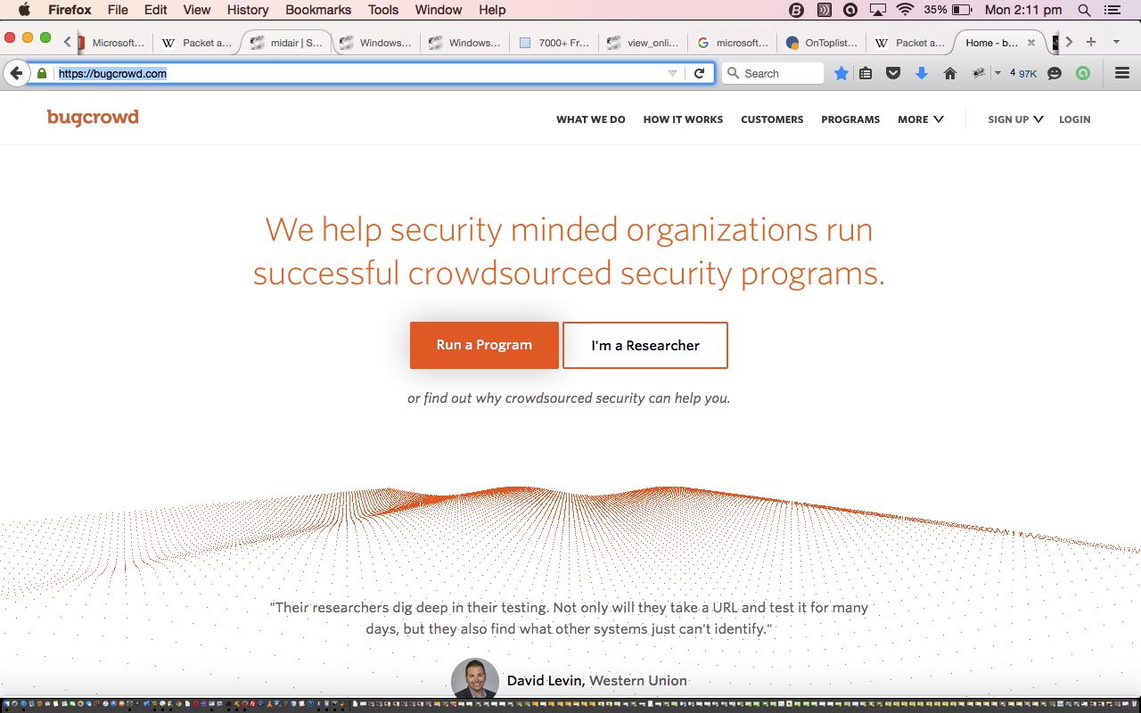Image resolution: width=1141 pixels, height=713 pixels.
Task: Open the downloads arrow icon
Action: [x=922, y=73]
